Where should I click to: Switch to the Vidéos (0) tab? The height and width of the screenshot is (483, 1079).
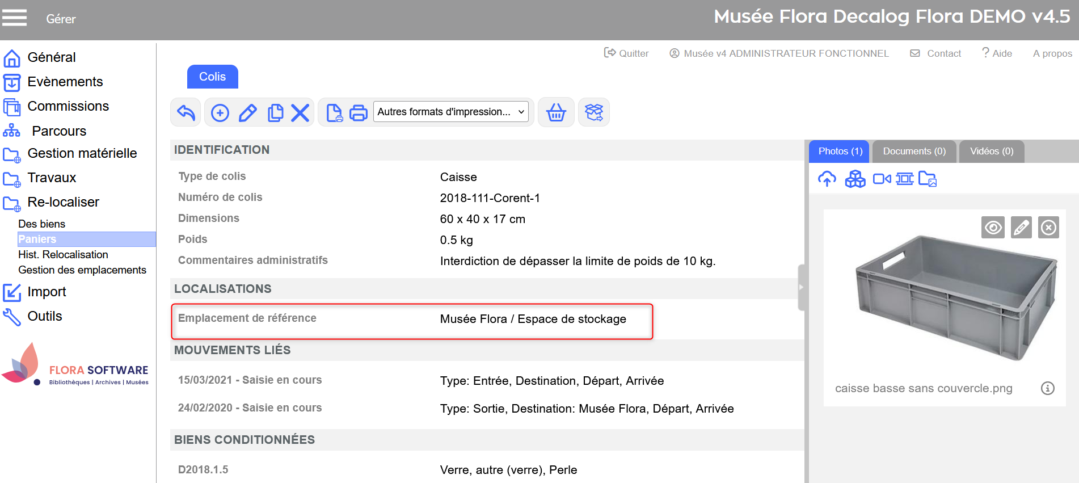[x=991, y=152]
